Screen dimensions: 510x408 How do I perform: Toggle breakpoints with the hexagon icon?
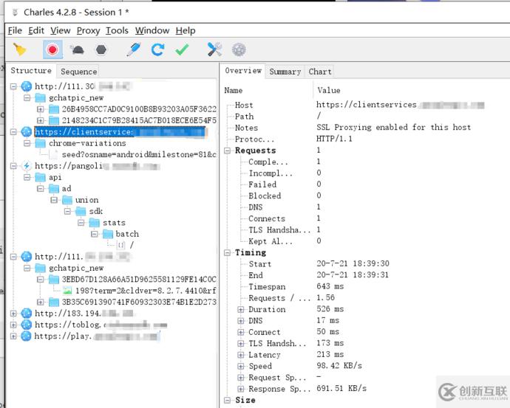pos(101,49)
